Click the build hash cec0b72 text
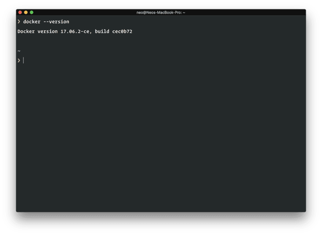The image size is (322, 235). point(123,31)
